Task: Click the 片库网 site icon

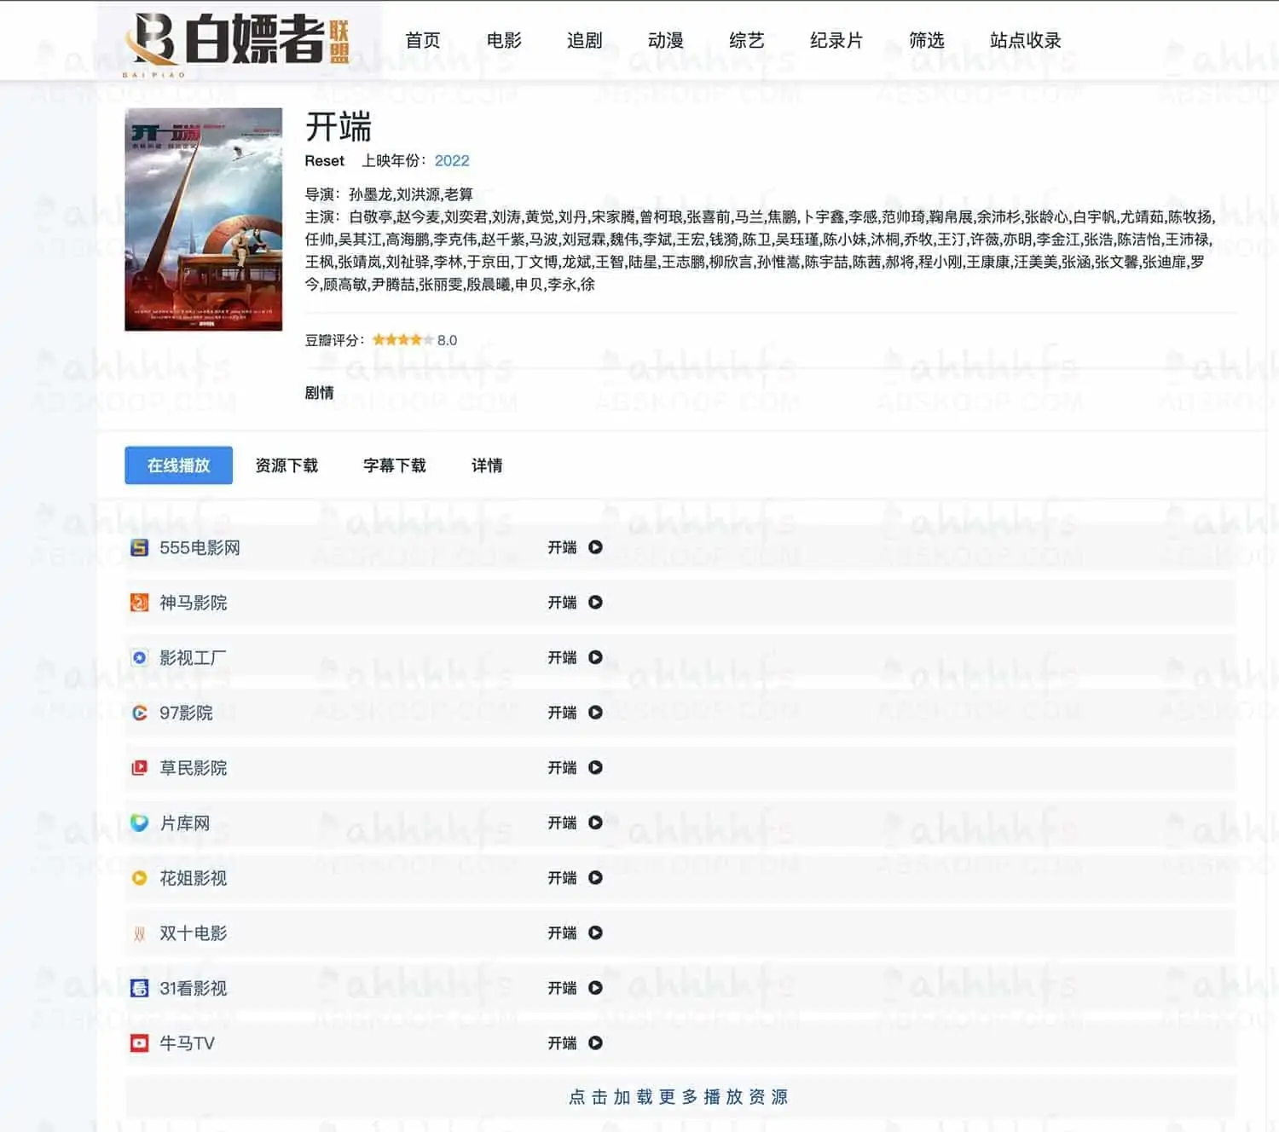Action: tap(140, 823)
